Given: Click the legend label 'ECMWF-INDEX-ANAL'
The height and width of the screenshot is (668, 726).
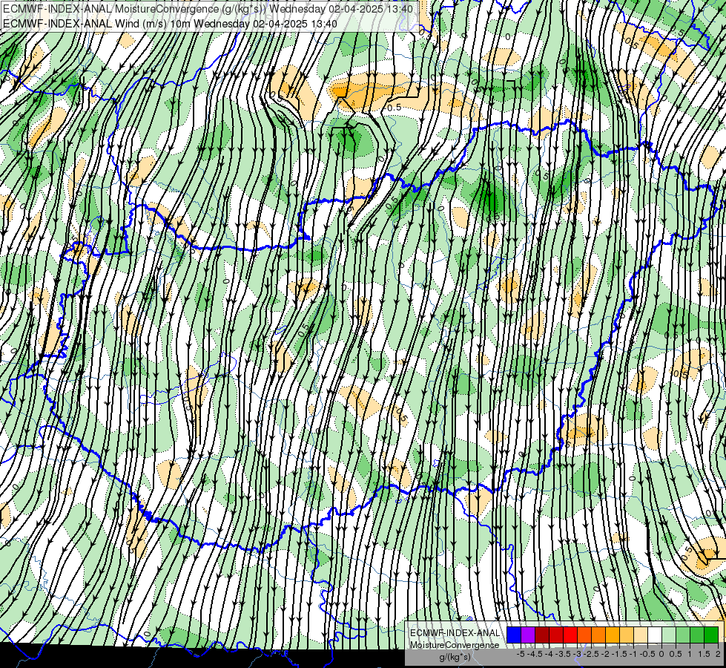Looking at the screenshot, I should (455, 633).
